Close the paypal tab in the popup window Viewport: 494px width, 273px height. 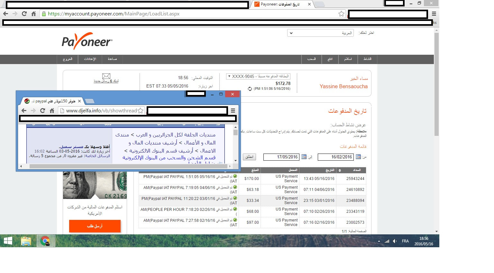tap(79, 101)
